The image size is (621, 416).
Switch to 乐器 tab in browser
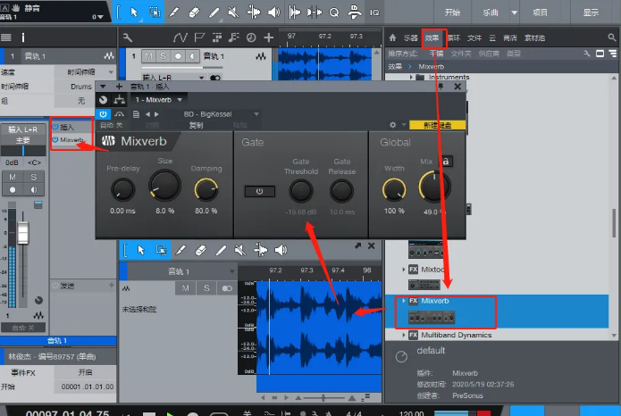411,38
